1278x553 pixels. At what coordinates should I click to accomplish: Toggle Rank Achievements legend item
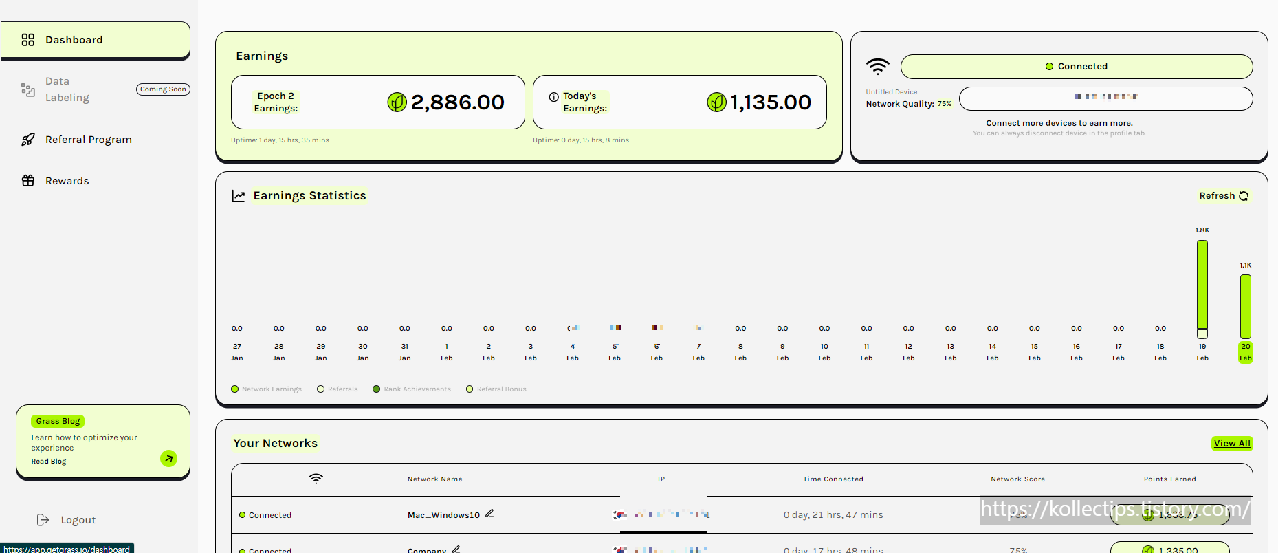pyautogui.click(x=412, y=389)
